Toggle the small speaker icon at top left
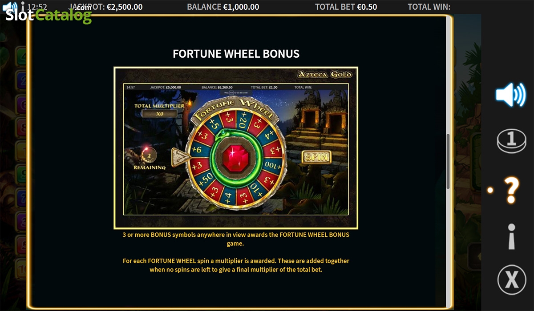Screen dimensions: 534x311 click(10, 7)
